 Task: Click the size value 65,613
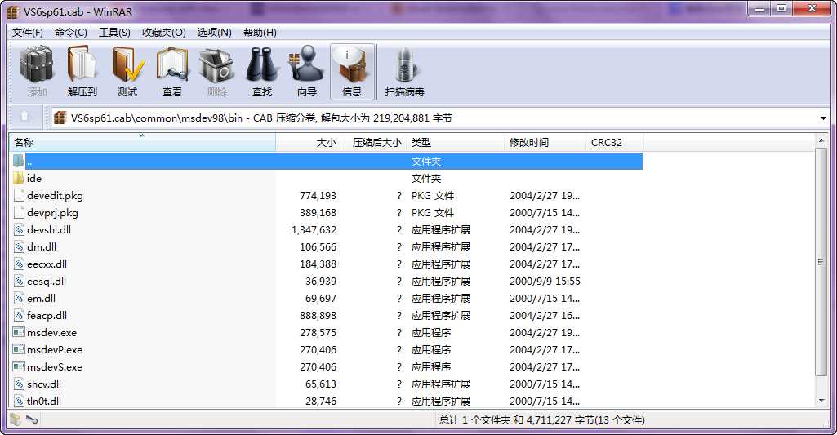coord(321,384)
